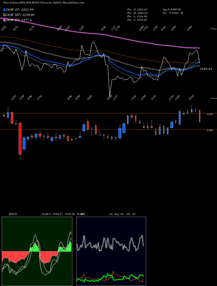Click the ADX '(14 day) 16, +28, -21' text

tap(122, 214)
